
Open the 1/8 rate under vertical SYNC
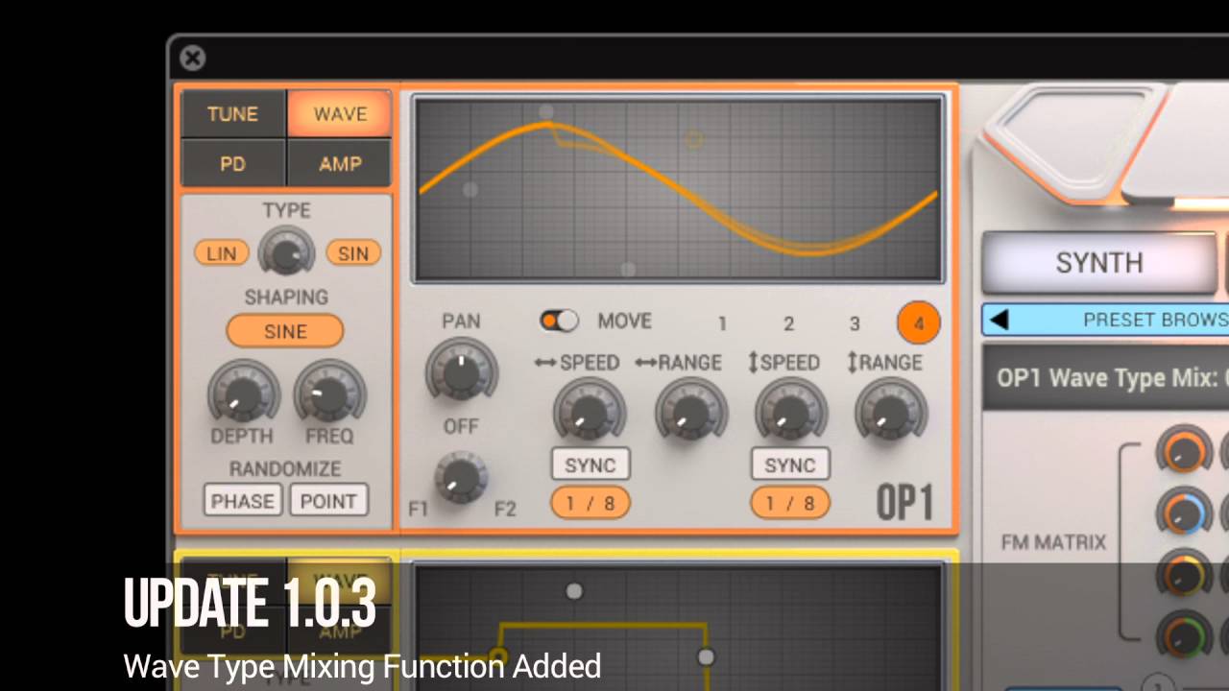[789, 503]
